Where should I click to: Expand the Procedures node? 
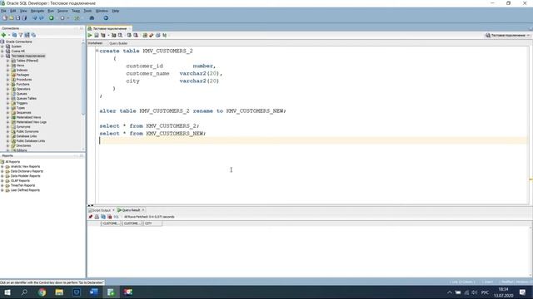point(7,80)
